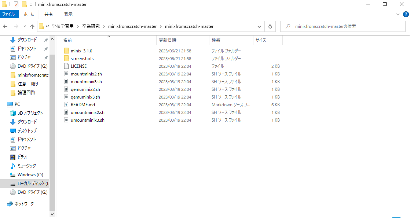Screen dimensions: 410x218
Task: Expand the ribbon with the chevron
Action: pos(398,14)
